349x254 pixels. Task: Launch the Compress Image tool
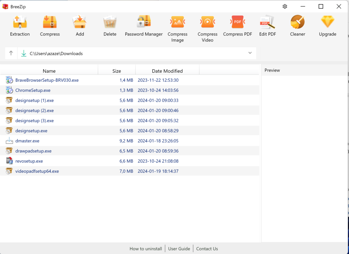click(x=177, y=25)
